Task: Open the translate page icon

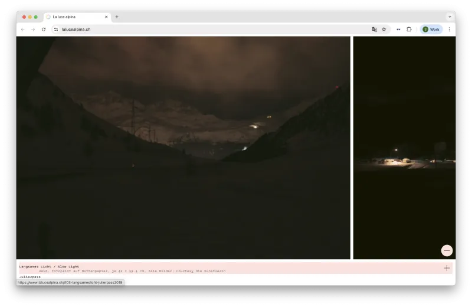Action: click(x=375, y=29)
